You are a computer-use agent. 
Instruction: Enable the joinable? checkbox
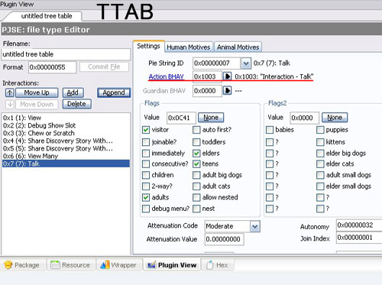pyautogui.click(x=146, y=142)
